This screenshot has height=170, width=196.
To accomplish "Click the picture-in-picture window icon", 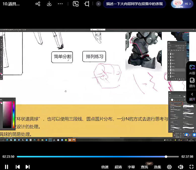I will (76, 4).
